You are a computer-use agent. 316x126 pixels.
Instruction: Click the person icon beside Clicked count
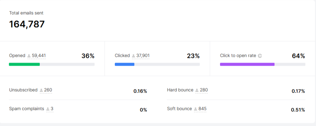133,56
